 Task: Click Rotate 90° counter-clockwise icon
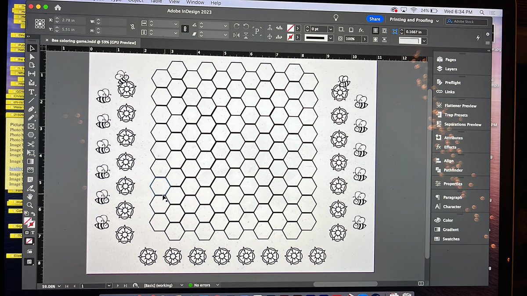point(246,26)
